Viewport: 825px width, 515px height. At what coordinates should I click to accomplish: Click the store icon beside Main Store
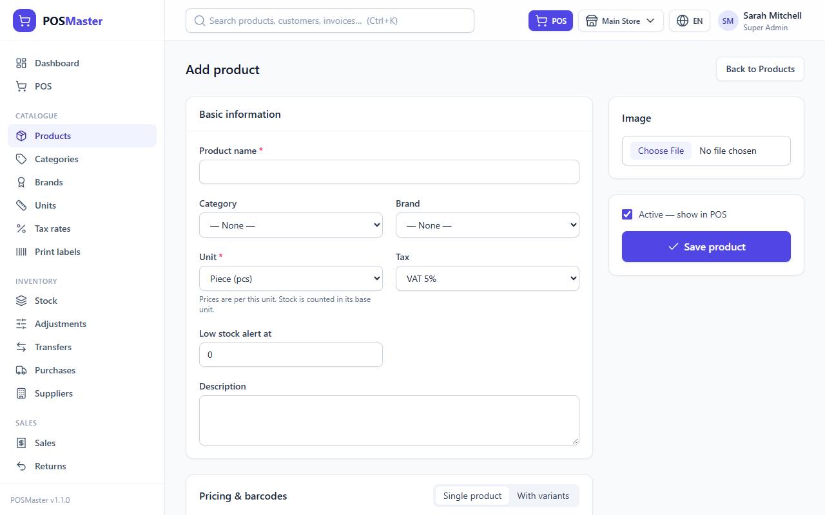(x=591, y=21)
